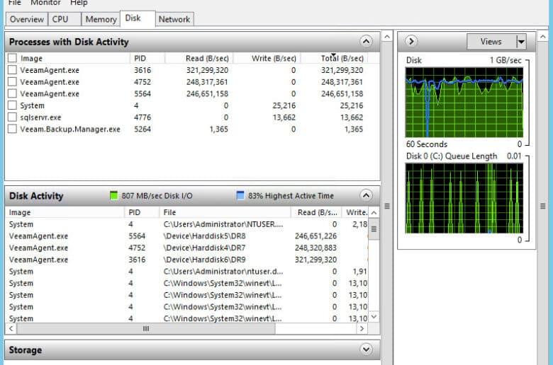Viewport: 553px width, 365px height.
Task: Select the Veeam.Backup.Manager.exe process name
Action: click(x=70, y=129)
